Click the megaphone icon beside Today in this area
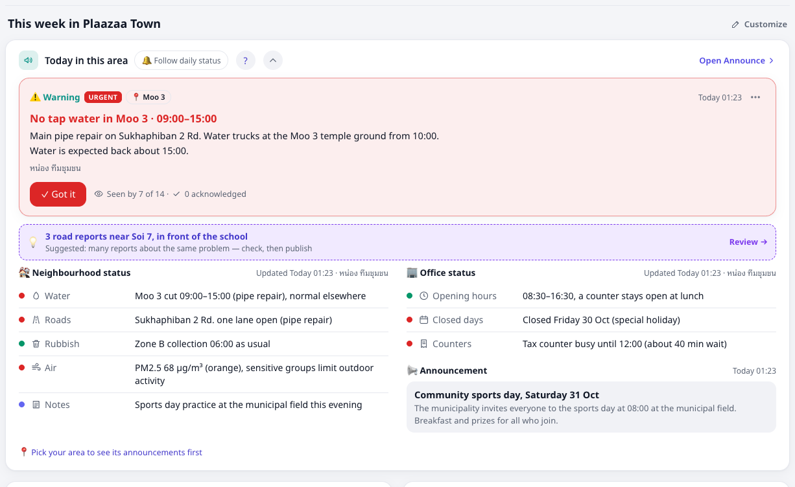Viewport: 795px width, 487px height. tap(29, 60)
